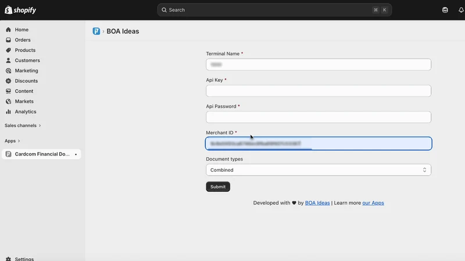Viewport: 465px width, 261px height.
Task: Open the Home menu item
Action: (22, 30)
